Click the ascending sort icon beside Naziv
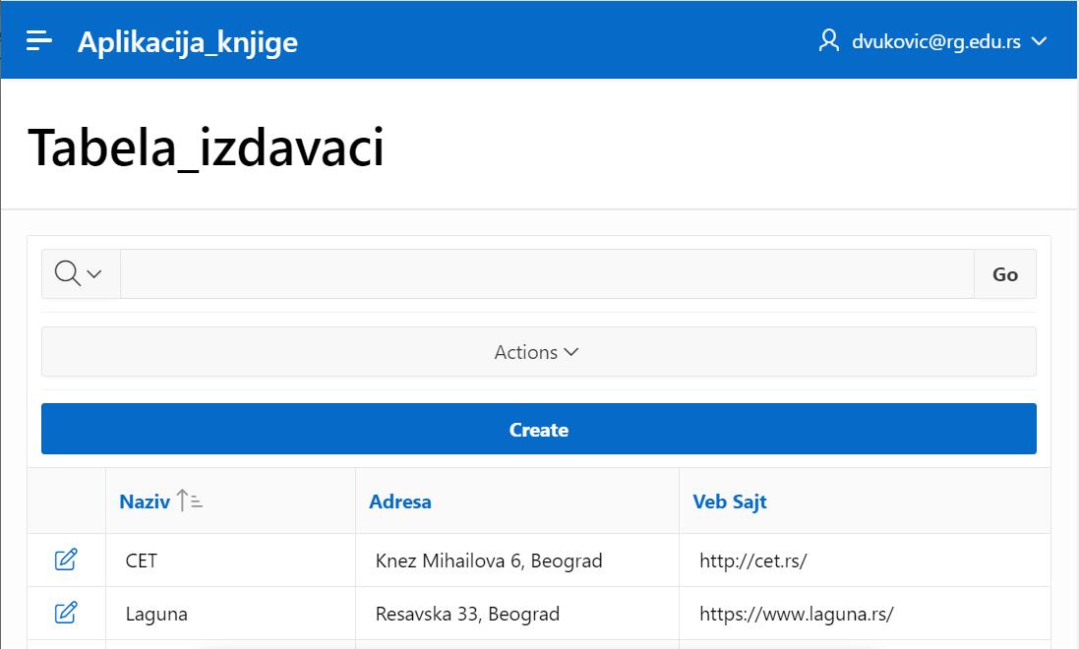Screen dimensions: 1079x649 (x=190, y=501)
